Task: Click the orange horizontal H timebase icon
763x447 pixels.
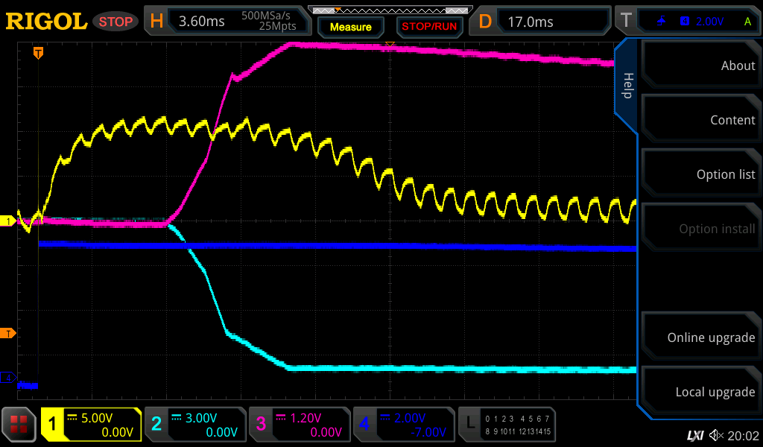Action: tap(156, 22)
